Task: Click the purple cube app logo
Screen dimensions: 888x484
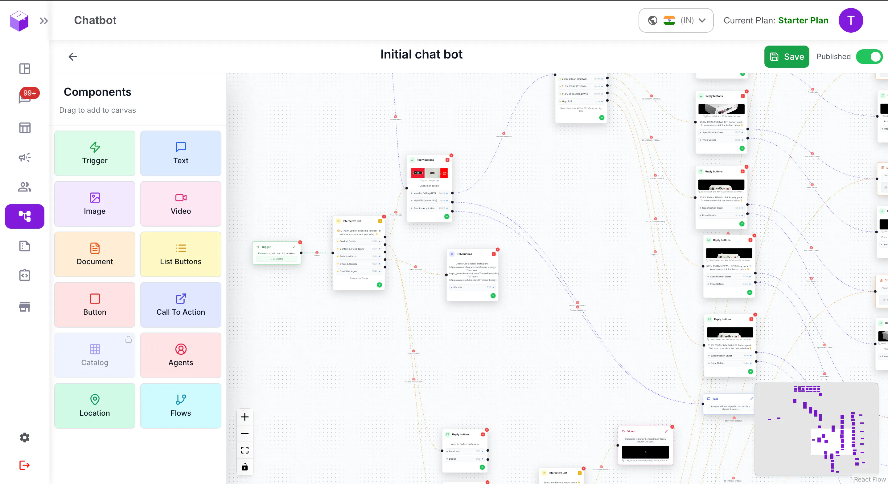Action: click(19, 21)
